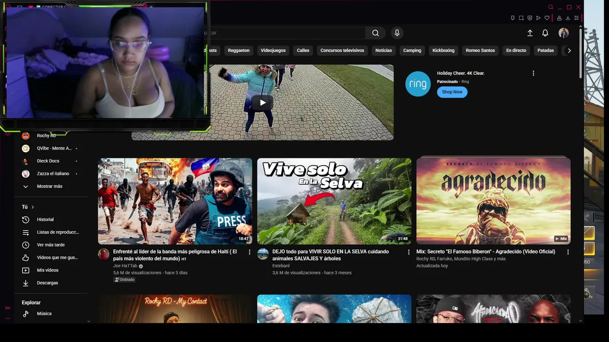This screenshot has height=342, width=609.
Task: Show more category chips with right arrow
Action: pyautogui.click(x=569, y=50)
